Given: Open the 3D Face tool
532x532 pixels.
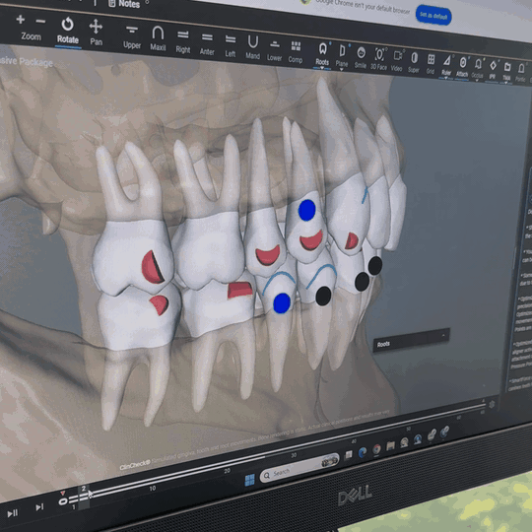Looking at the screenshot, I should [x=378, y=59].
